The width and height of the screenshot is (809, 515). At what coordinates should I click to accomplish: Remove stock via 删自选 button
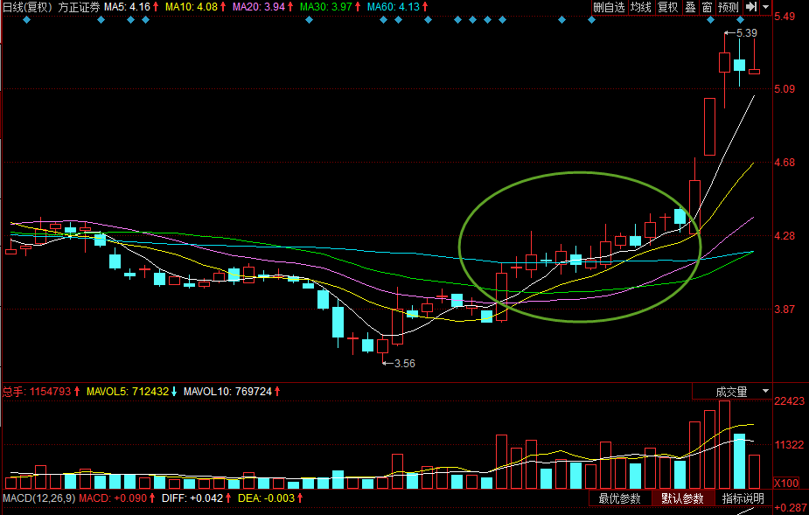(x=609, y=7)
